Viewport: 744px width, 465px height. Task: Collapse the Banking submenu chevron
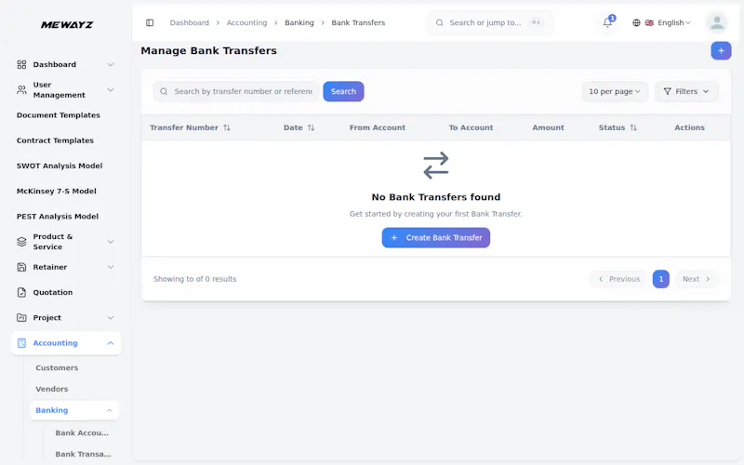(x=109, y=410)
